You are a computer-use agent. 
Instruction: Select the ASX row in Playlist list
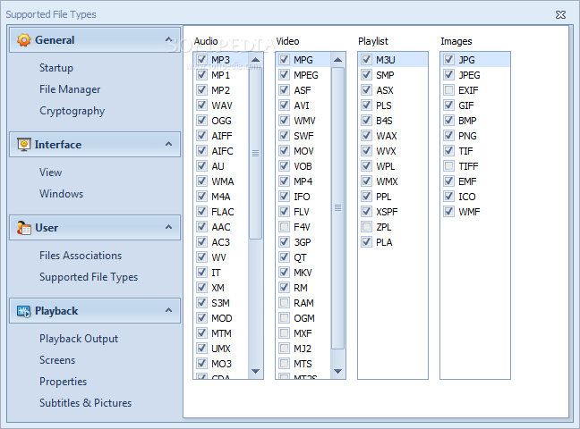(x=393, y=90)
